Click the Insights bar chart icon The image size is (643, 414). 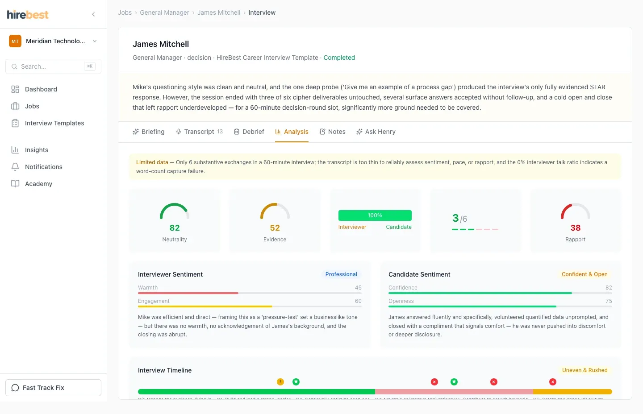click(x=15, y=150)
